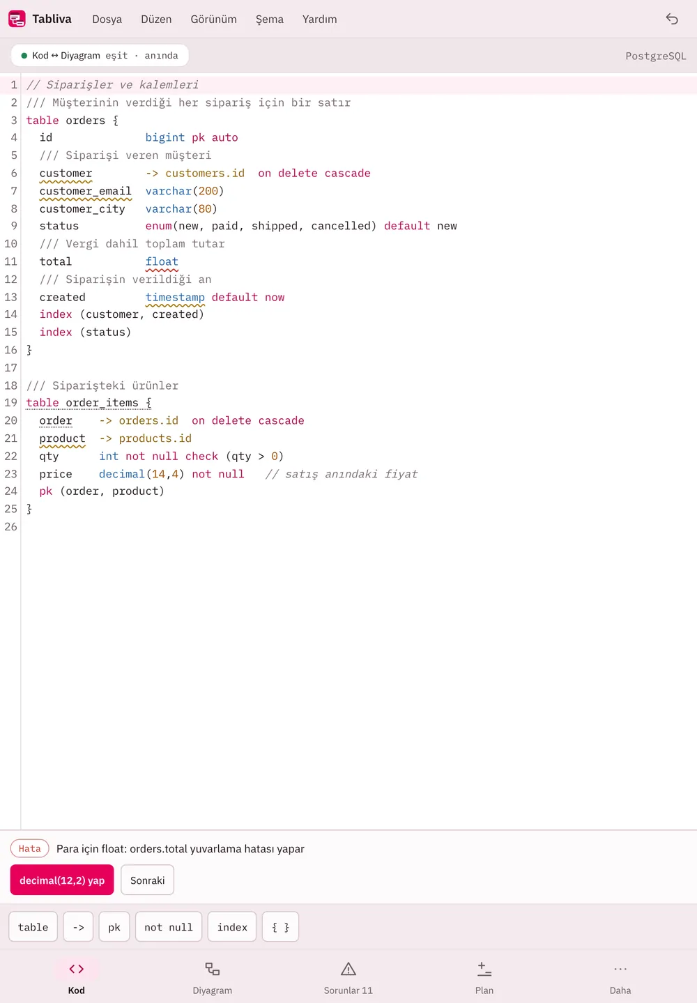Click 'bigint' type on line 4
Image resolution: width=697 pixels, height=1003 pixels.
click(x=165, y=138)
